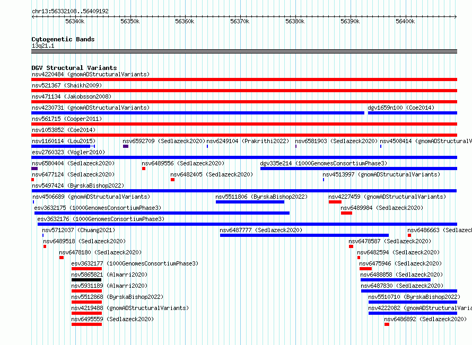Click the 13q21.1 cytogenetic band bar
The width and height of the screenshot is (472, 345).
click(x=244, y=51)
